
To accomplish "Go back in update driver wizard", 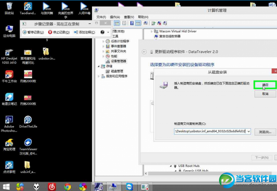I will click(x=144, y=52).
